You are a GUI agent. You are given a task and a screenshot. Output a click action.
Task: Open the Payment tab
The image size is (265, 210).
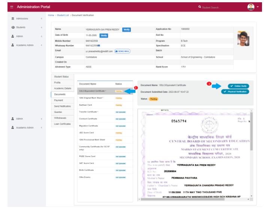tap(58, 100)
